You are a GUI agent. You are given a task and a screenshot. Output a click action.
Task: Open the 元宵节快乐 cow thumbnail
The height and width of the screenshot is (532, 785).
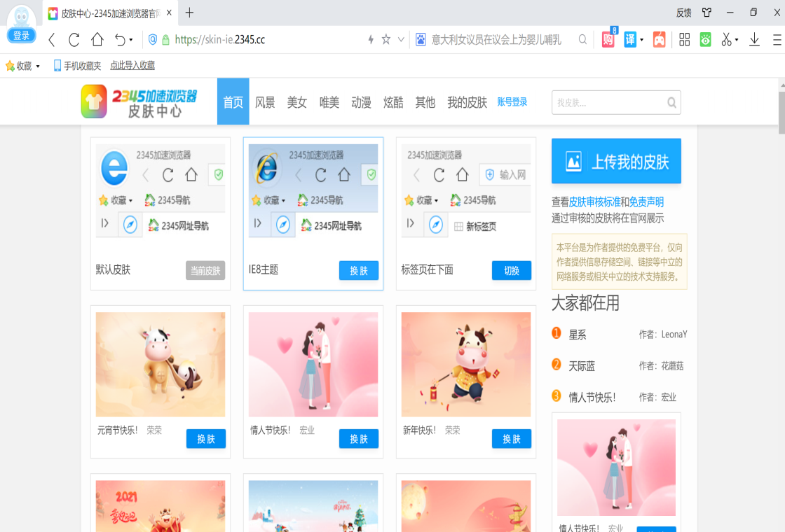coord(161,365)
